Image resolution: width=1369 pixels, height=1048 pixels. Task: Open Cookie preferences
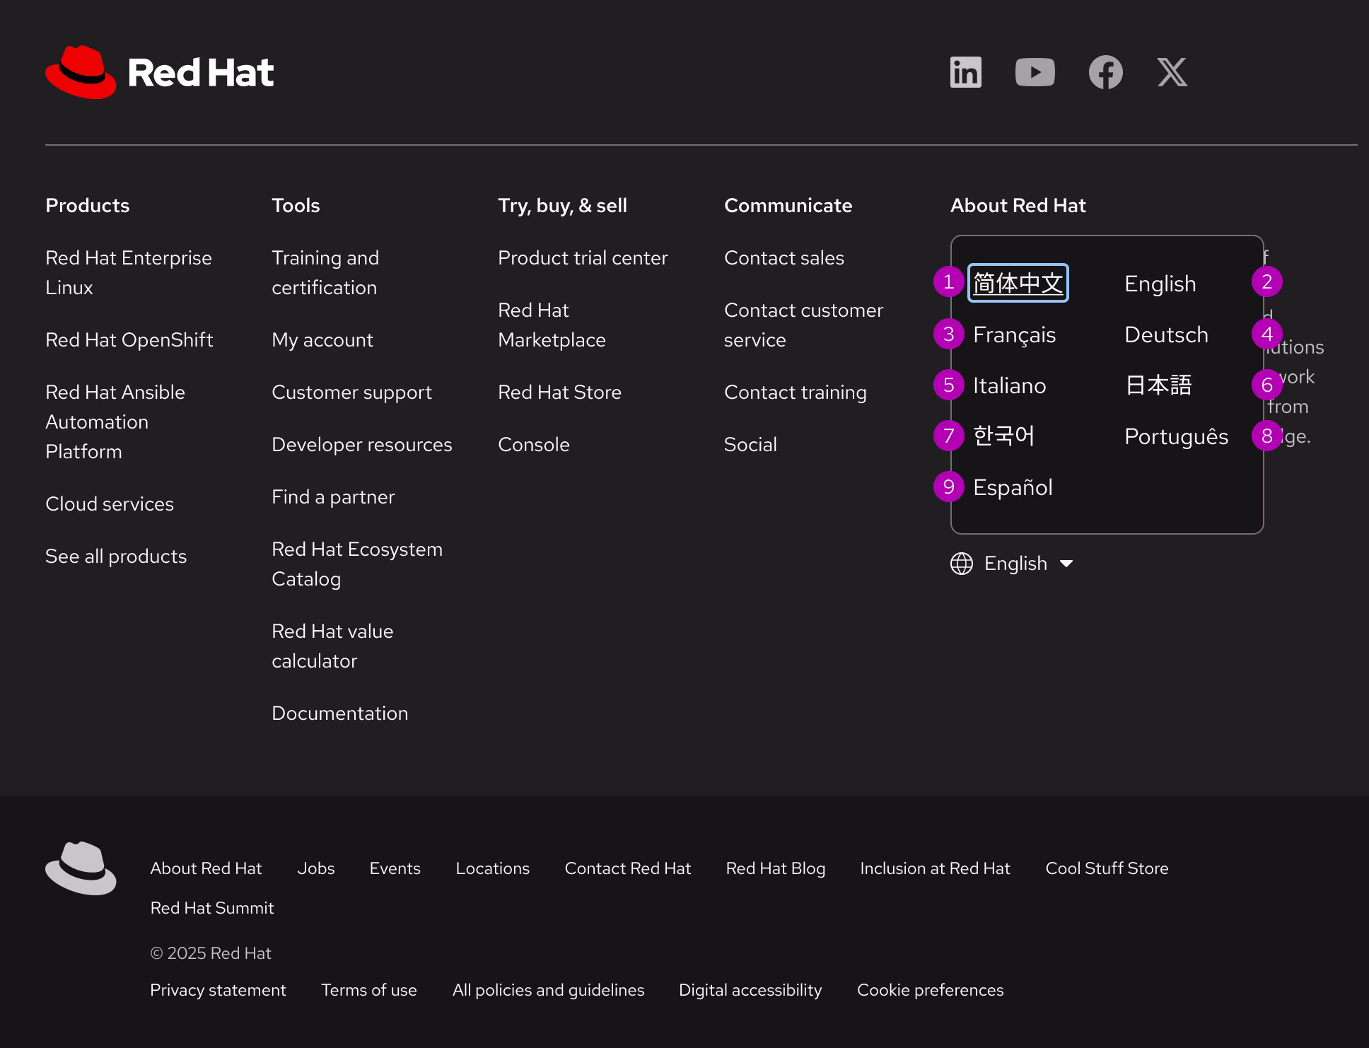(x=930, y=989)
